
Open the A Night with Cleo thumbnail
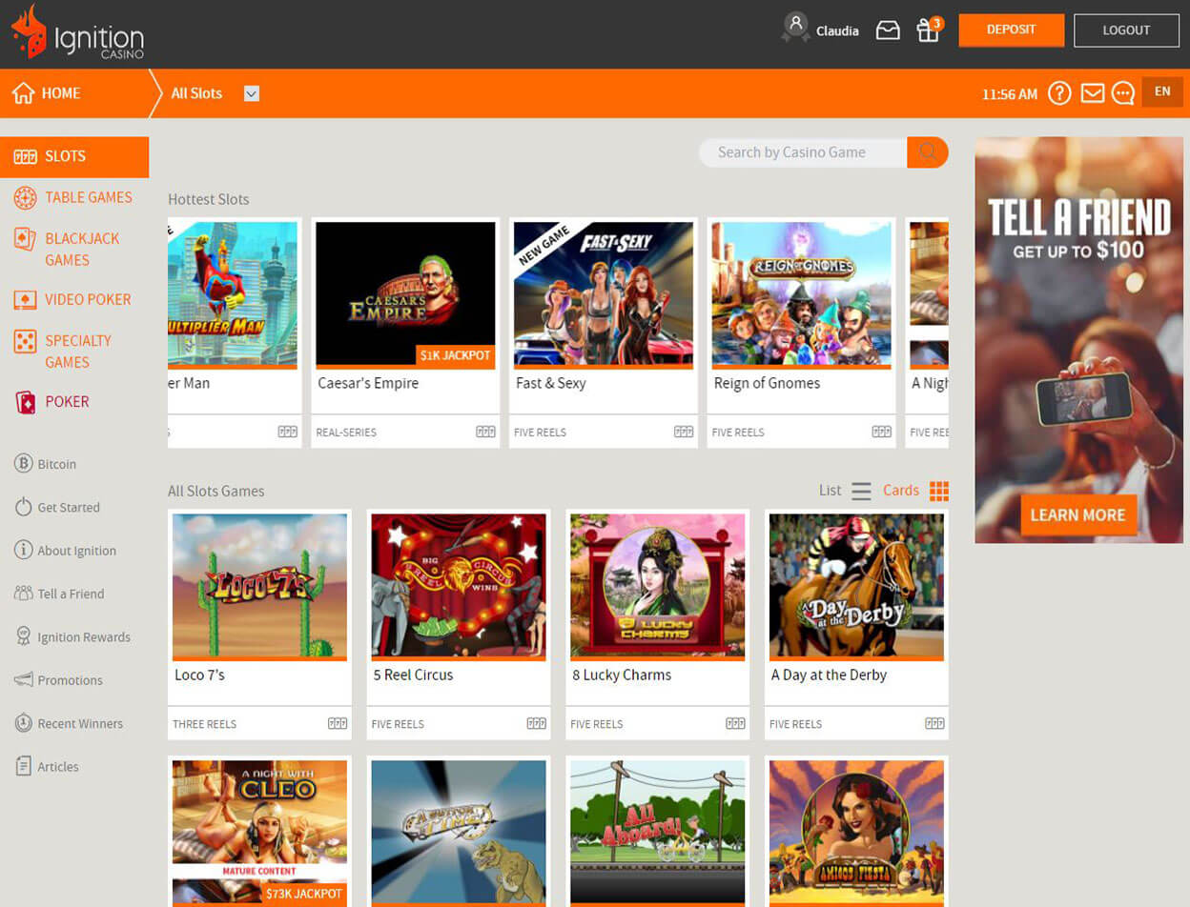(x=259, y=832)
